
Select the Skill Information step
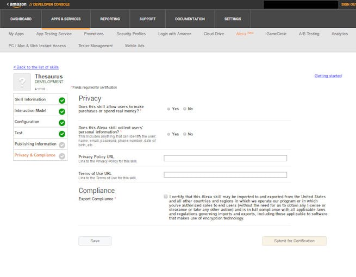pyautogui.click(x=40, y=99)
